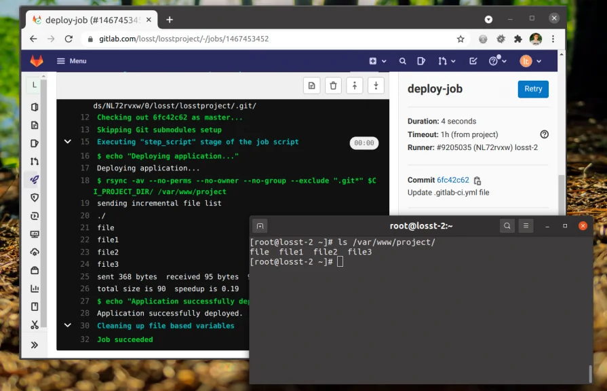Open Merge requests icon in sidebar
607x391 pixels.
(x=35, y=162)
